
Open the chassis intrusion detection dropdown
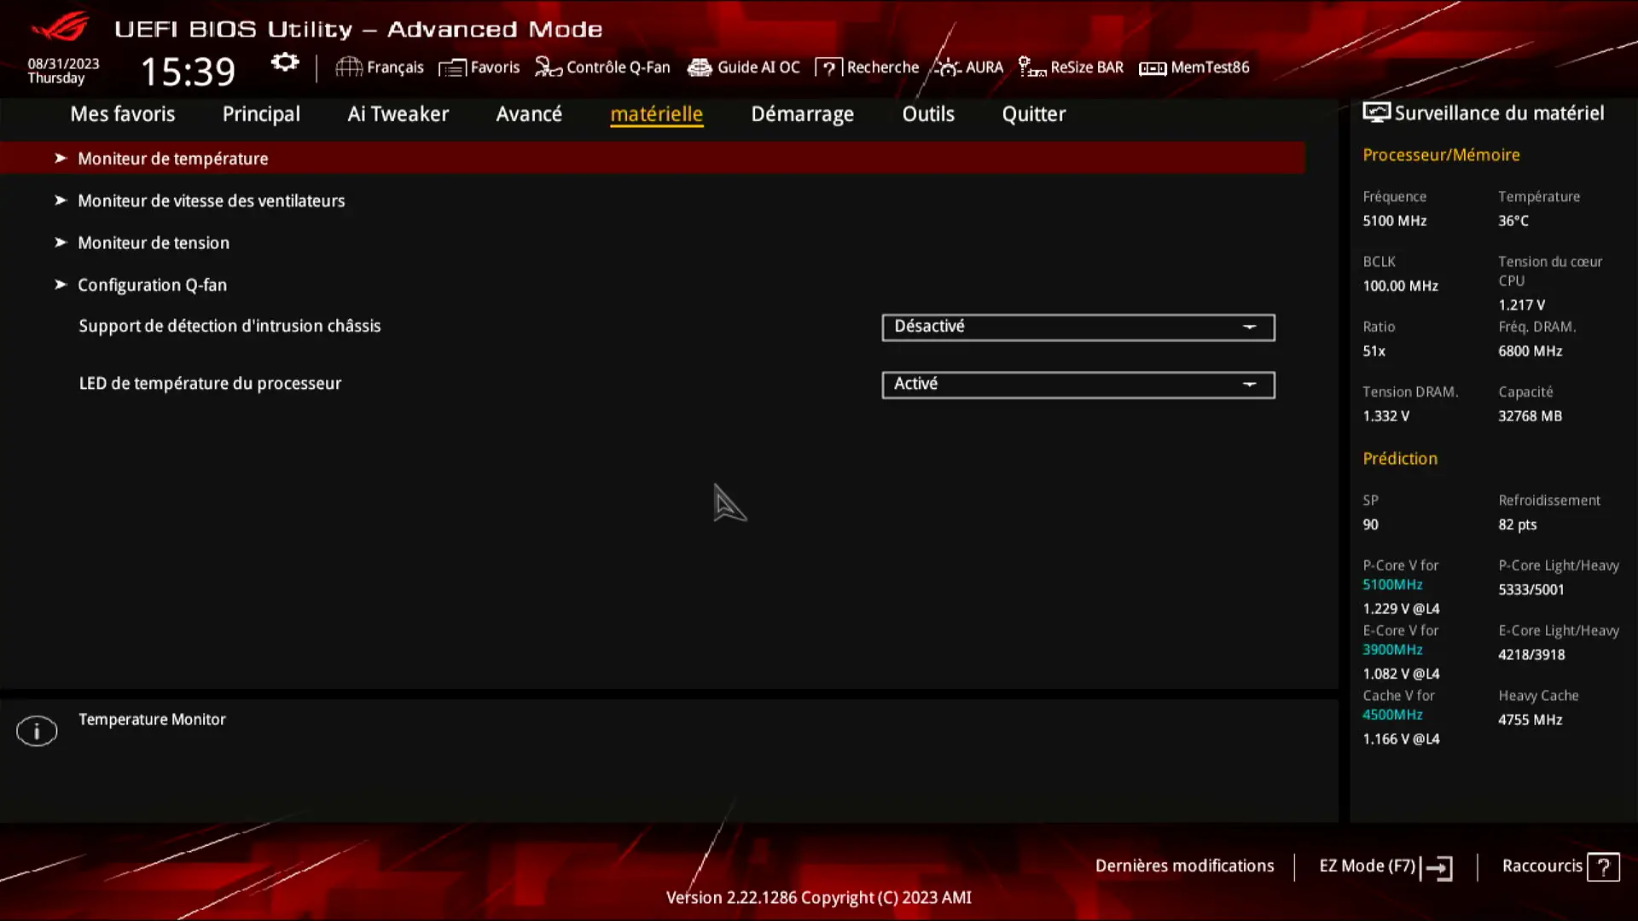tap(1078, 327)
